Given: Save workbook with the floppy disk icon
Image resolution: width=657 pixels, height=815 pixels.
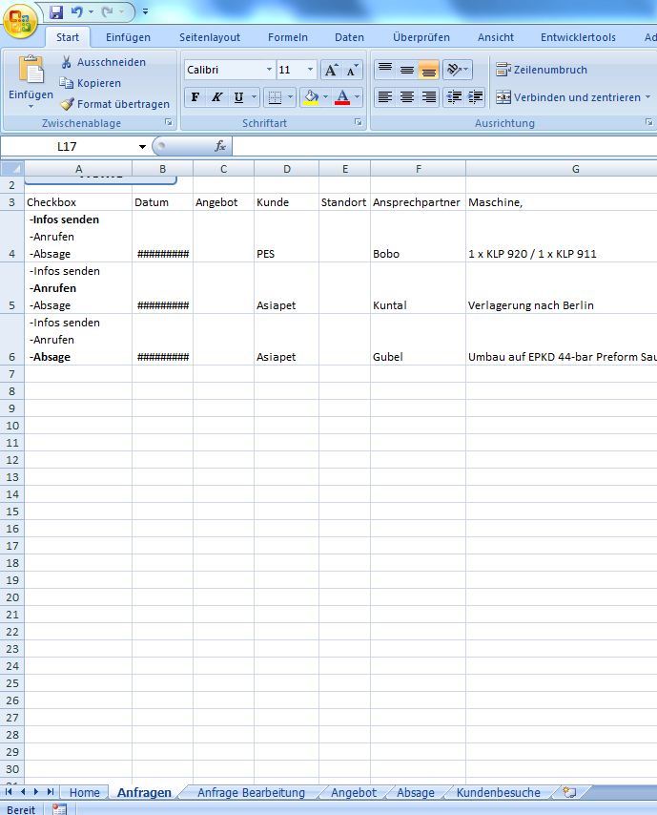Looking at the screenshot, I should tap(55, 12).
